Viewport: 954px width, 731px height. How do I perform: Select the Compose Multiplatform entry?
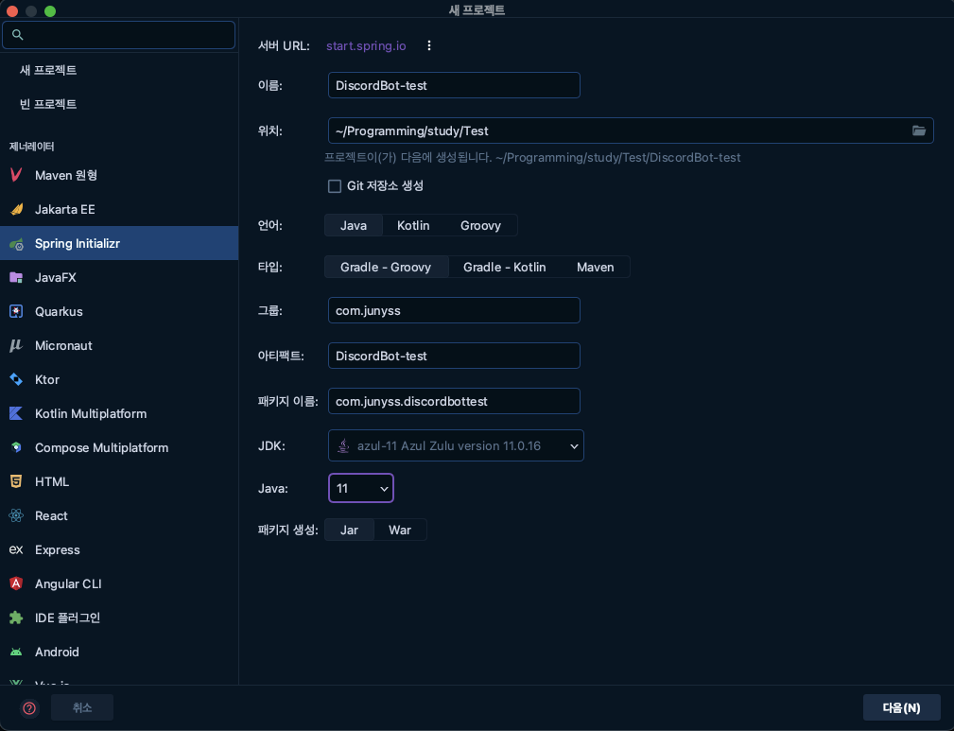pyautogui.click(x=119, y=448)
